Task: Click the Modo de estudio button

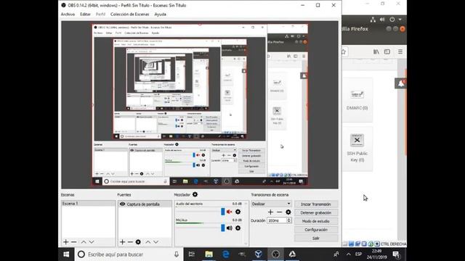Action: coord(316,221)
